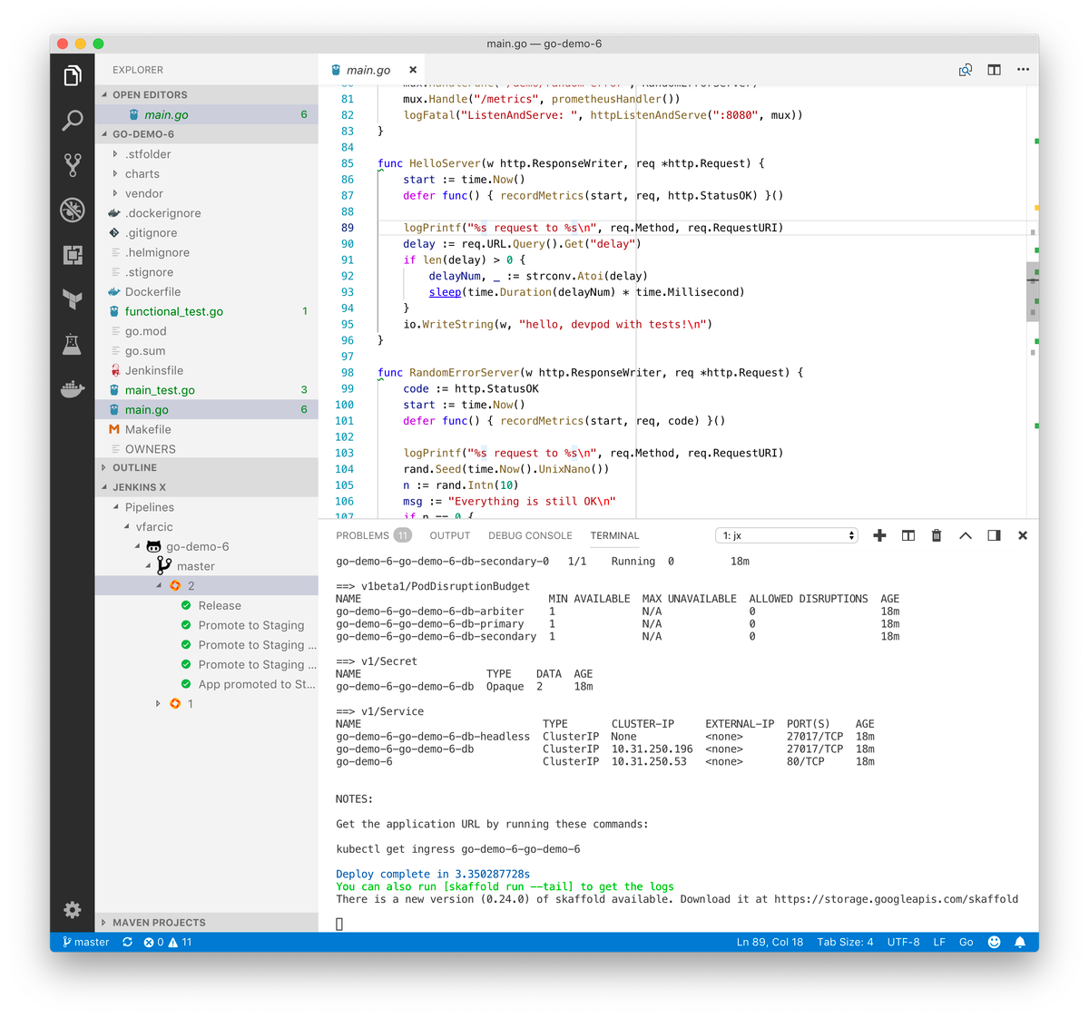Open the Search view in the activity bar
The width and height of the screenshot is (1089, 1018).
[x=73, y=120]
